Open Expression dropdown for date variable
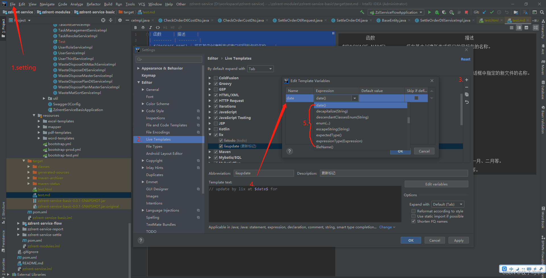The image size is (546, 278). tap(355, 98)
